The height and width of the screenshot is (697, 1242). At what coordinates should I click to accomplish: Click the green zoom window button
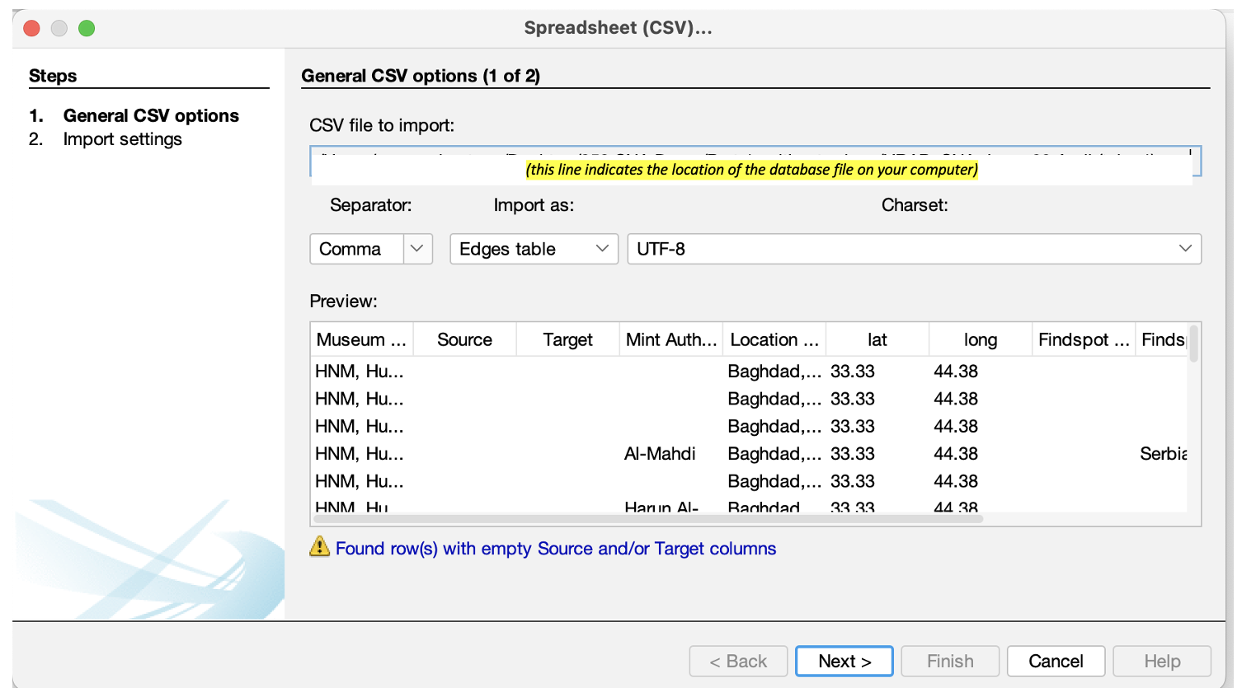pos(87,28)
